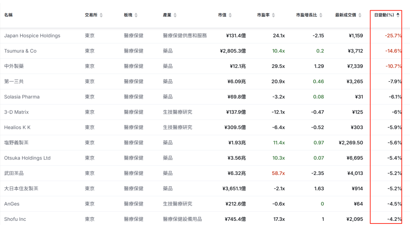Click the 市值 sort arrows
Screen dimensions: 410x225
pos(230,15)
